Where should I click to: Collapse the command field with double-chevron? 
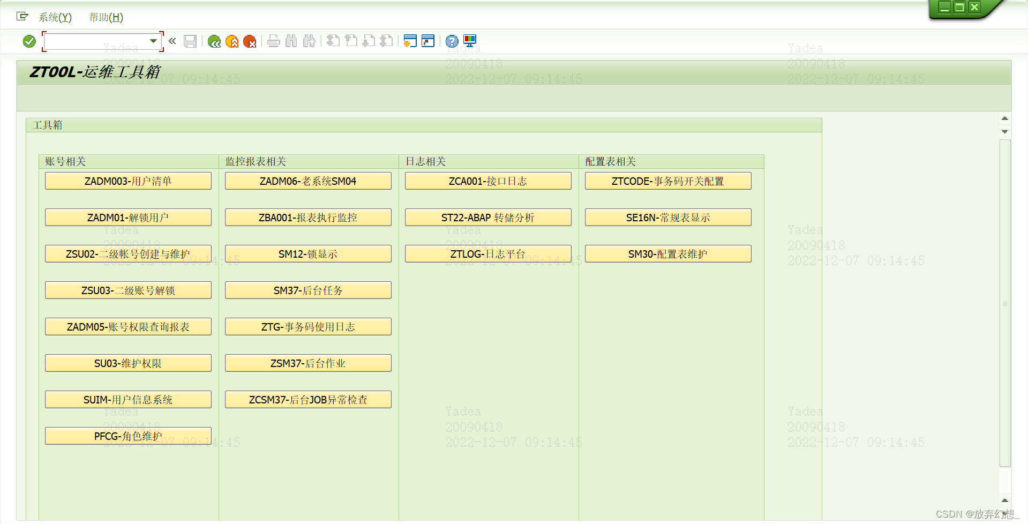172,41
